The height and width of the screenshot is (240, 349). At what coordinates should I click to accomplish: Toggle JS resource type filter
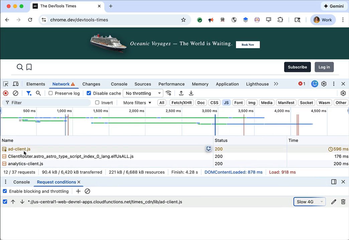pos(226,103)
